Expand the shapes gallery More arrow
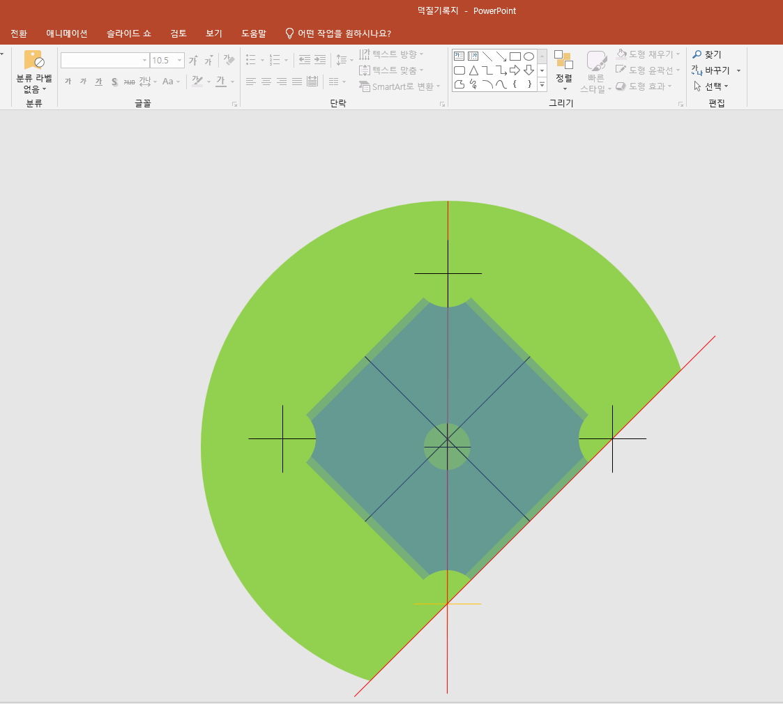This screenshot has height=704, width=783. tap(542, 84)
